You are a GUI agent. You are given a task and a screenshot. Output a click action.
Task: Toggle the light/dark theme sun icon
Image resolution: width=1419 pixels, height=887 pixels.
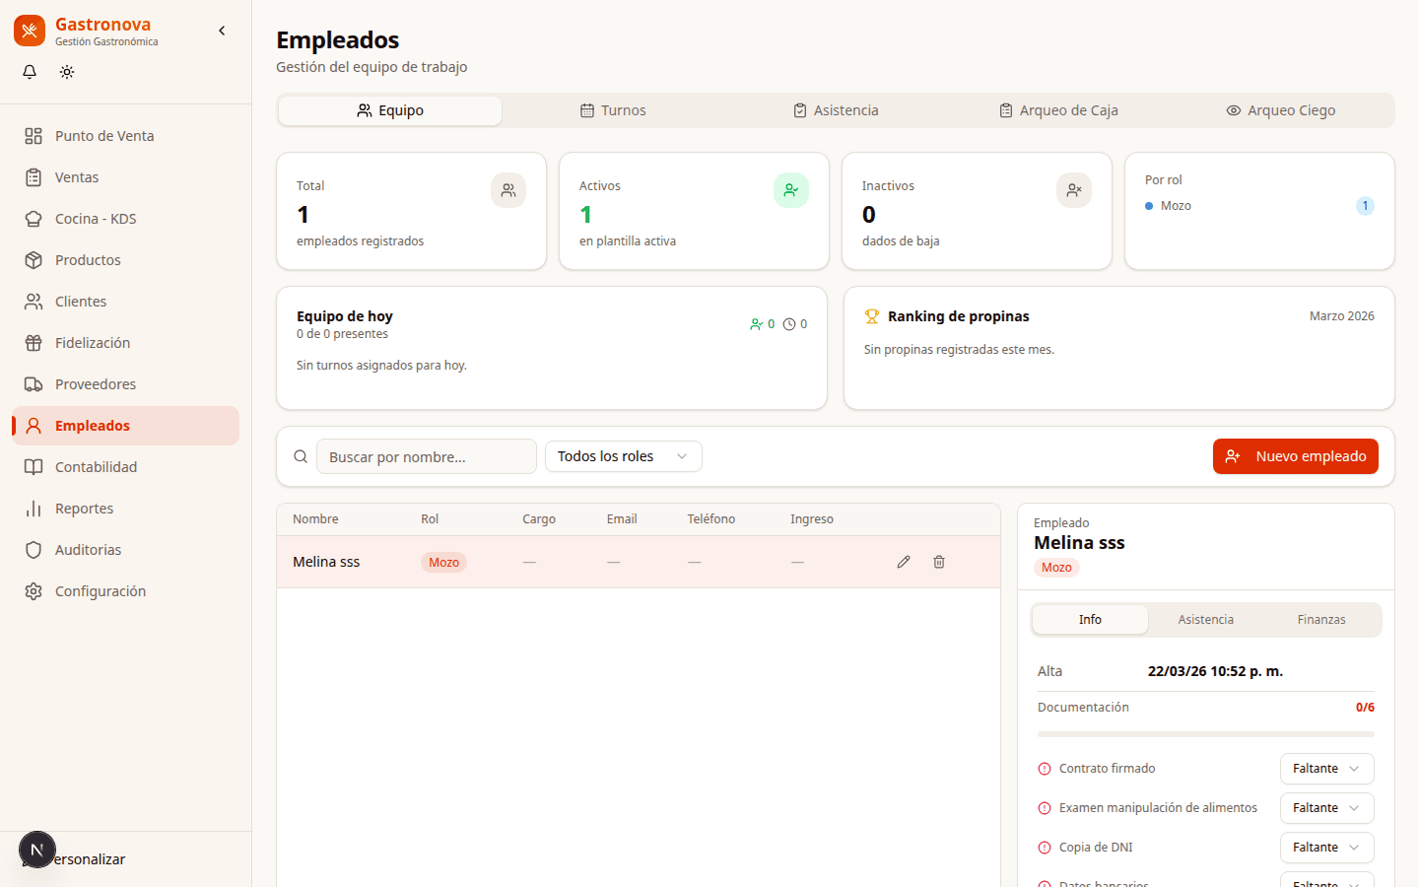(x=67, y=72)
